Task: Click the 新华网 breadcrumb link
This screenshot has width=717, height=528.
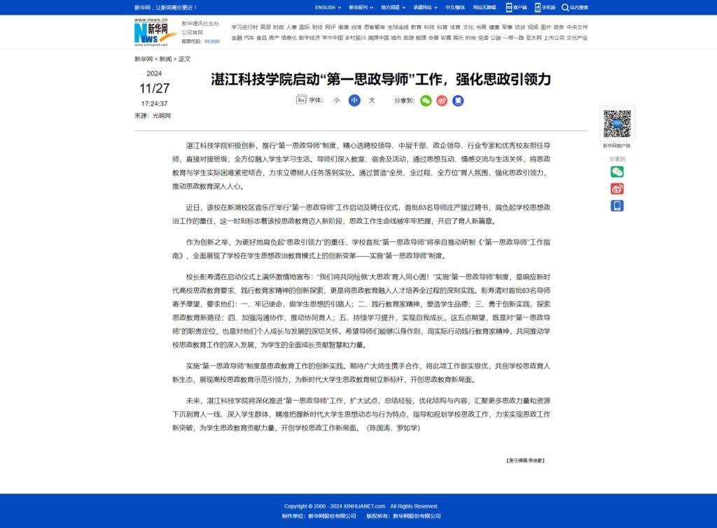Action: [x=144, y=59]
